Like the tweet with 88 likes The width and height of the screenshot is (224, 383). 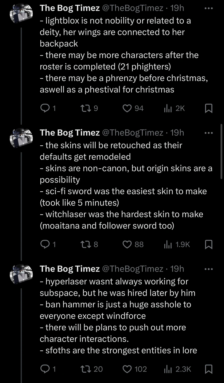(x=128, y=244)
